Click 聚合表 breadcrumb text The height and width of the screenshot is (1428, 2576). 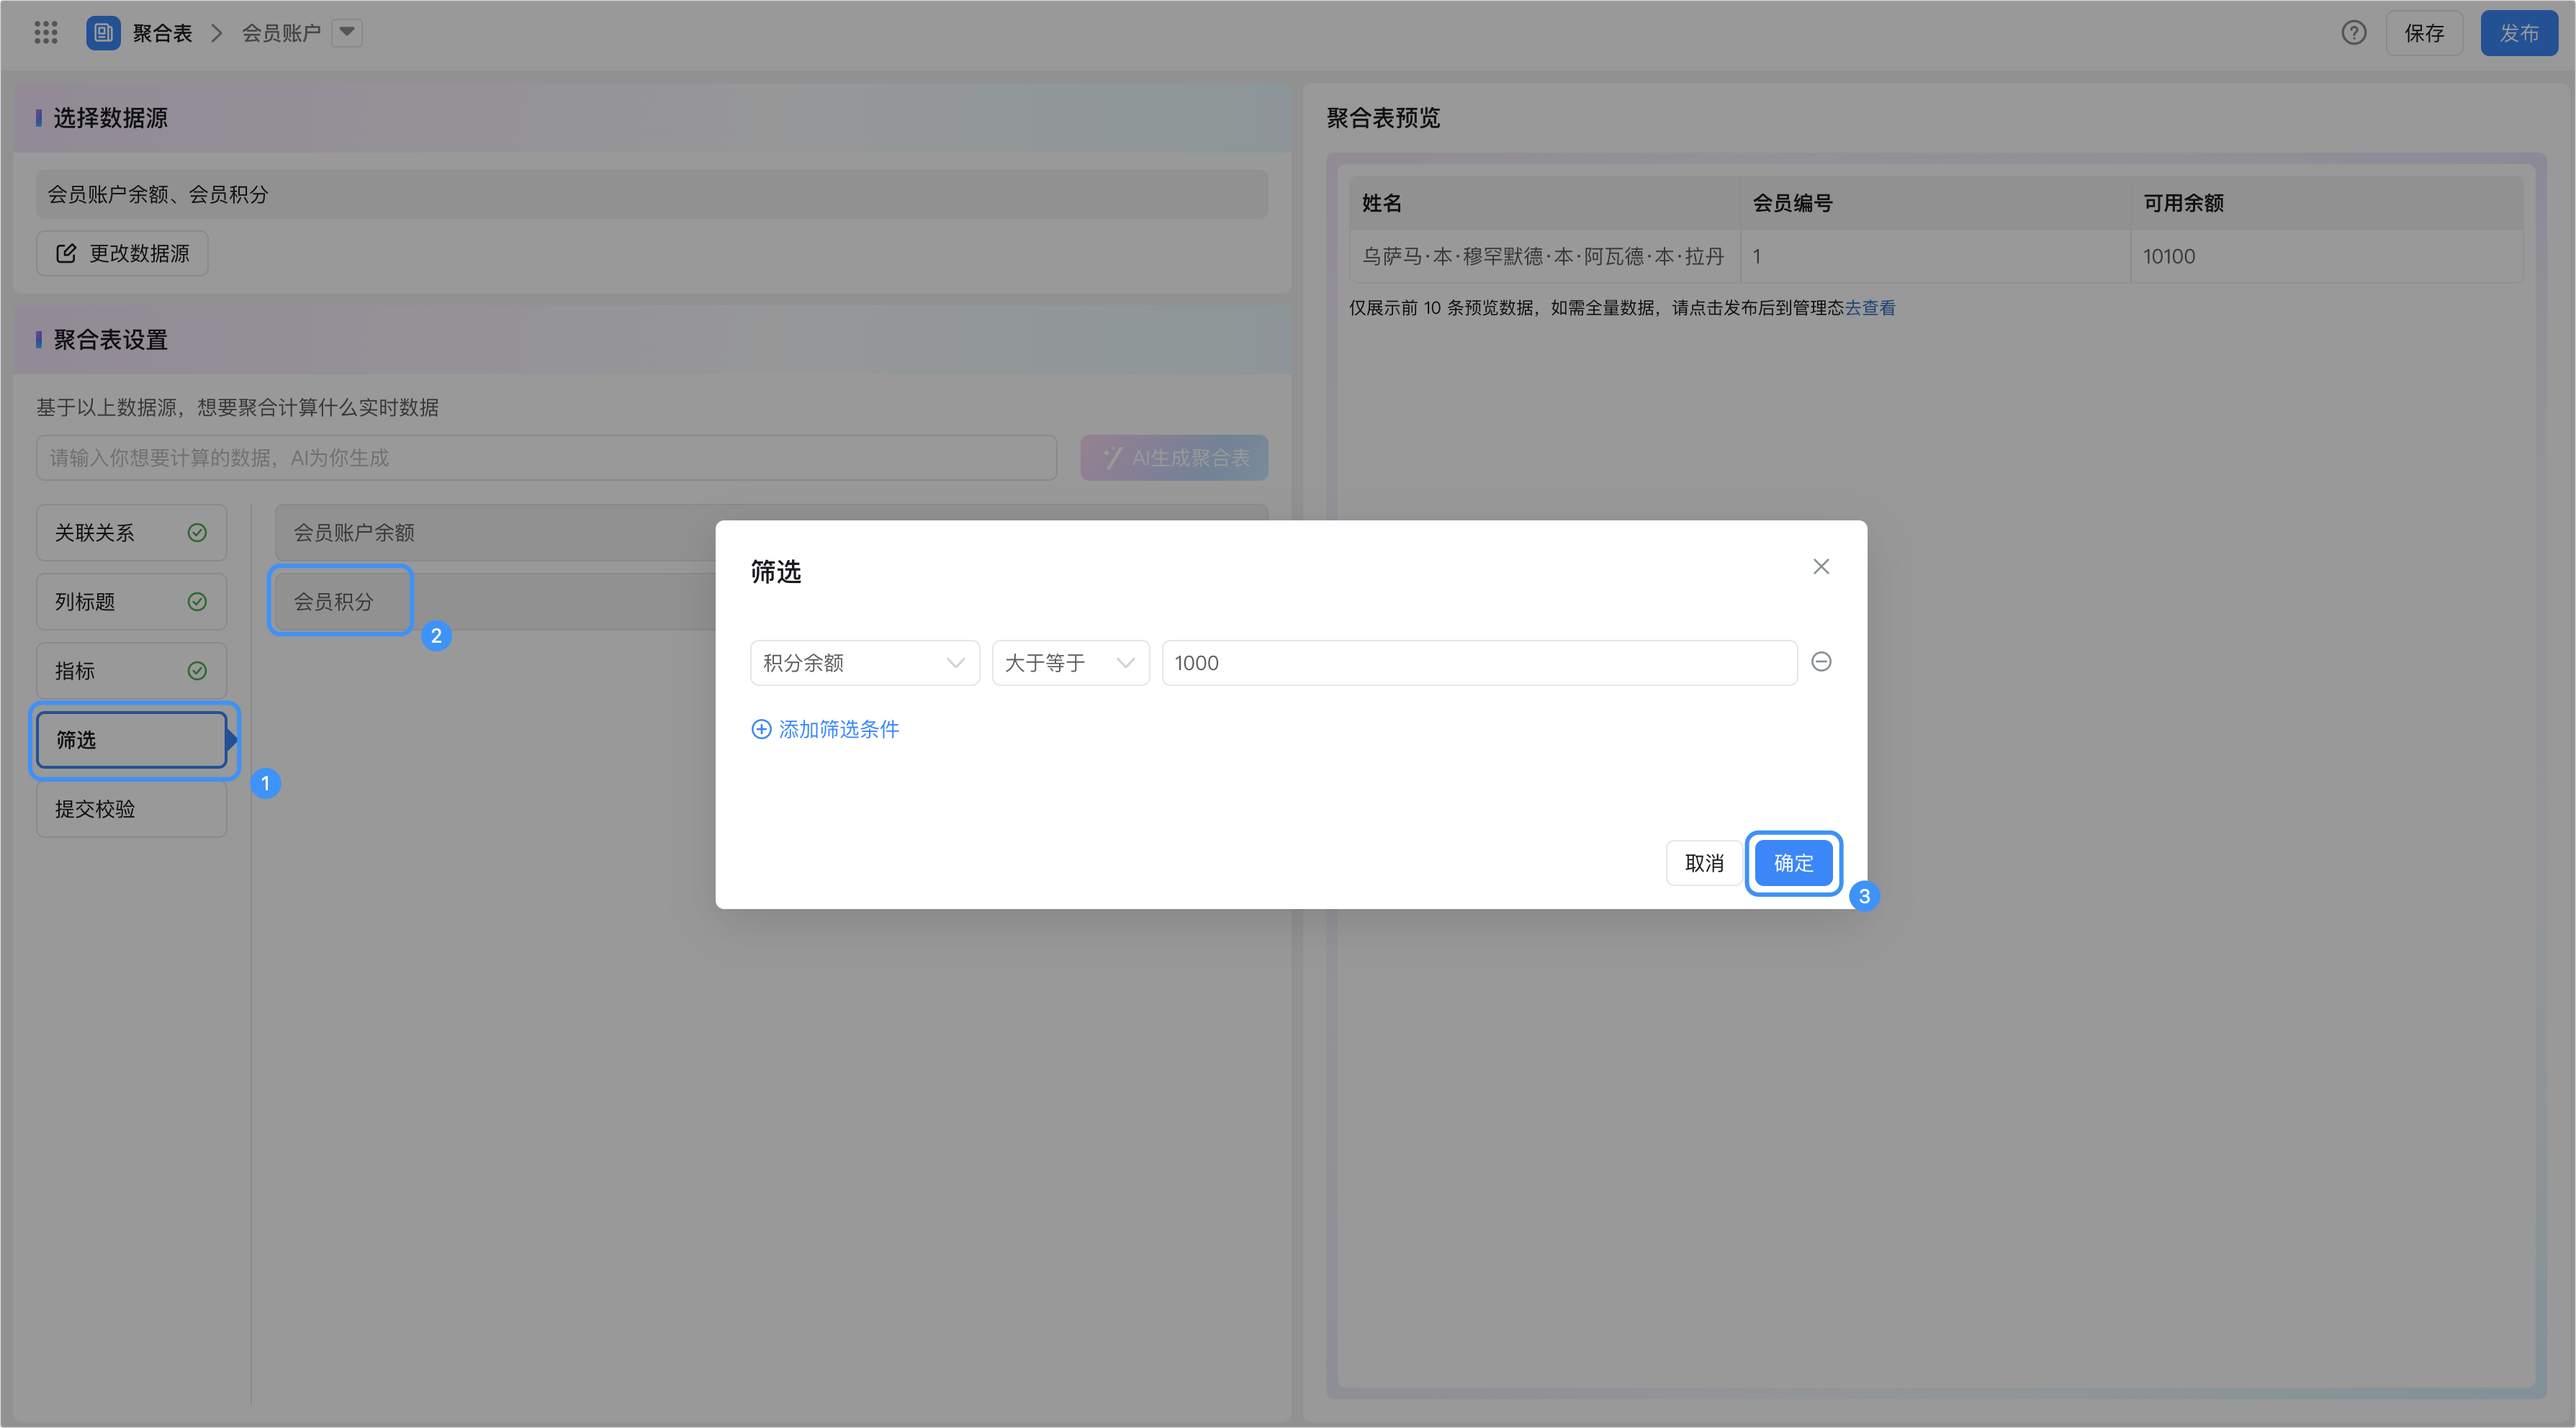pyautogui.click(x=162, y=33)
